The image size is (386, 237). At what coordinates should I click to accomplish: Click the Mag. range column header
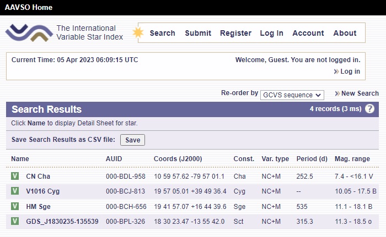point(352,159)
